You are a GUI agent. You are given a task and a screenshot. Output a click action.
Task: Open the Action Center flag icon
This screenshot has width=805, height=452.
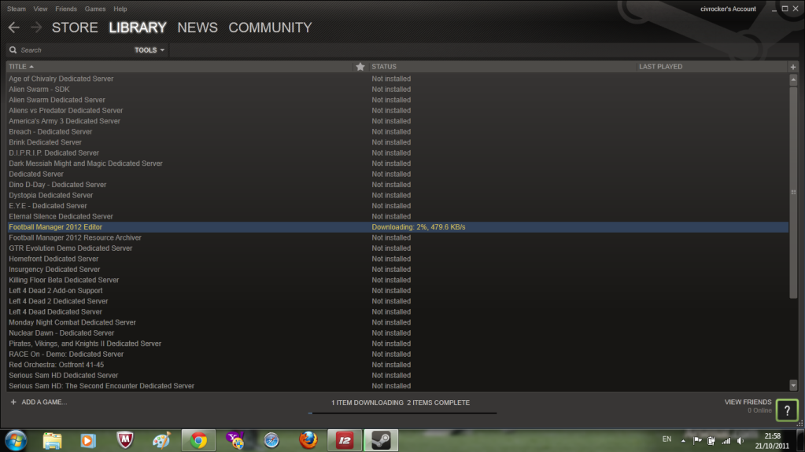(697, 441)
